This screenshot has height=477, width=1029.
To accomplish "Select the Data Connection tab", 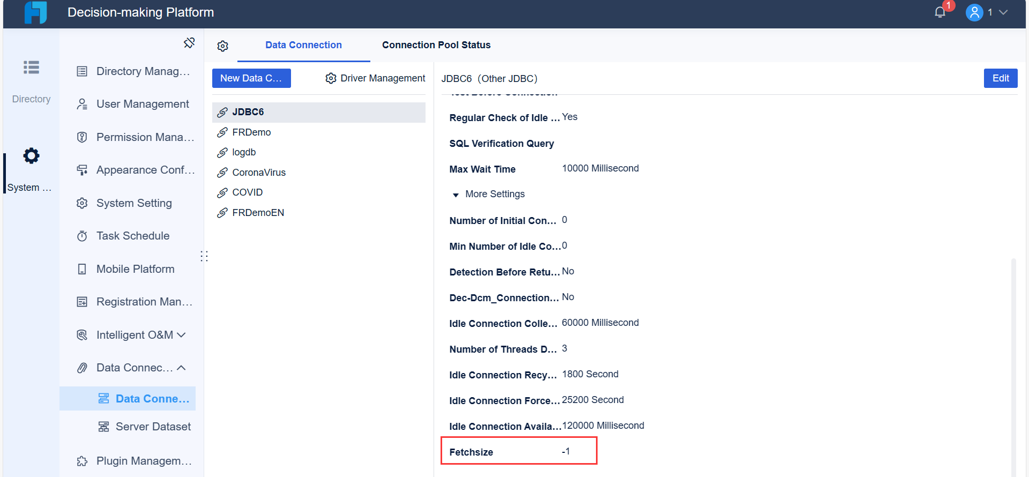I will 303,45.
